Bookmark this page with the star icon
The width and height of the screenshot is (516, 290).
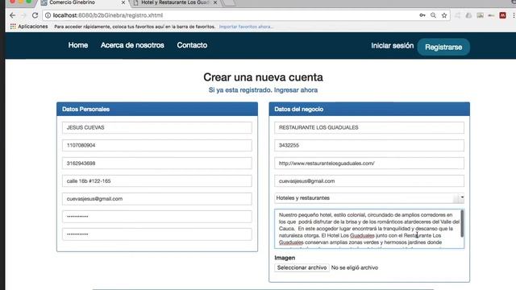pyautogui.click(x=444, y=15)
